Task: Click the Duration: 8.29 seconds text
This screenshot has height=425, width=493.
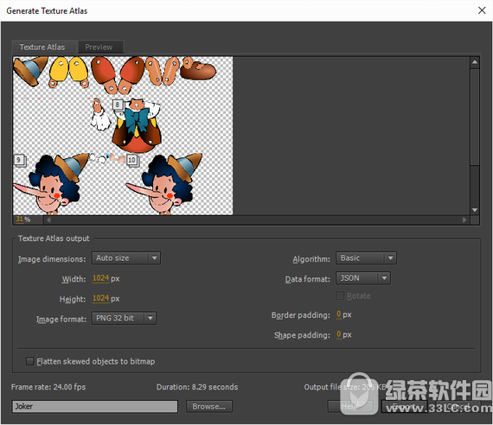Action: click(197, 387)
